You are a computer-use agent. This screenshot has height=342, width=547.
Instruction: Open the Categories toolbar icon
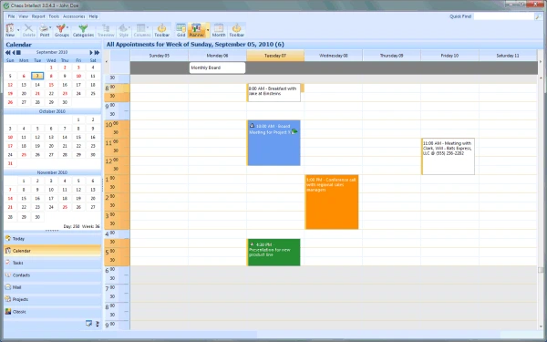(x=83, y=30)
